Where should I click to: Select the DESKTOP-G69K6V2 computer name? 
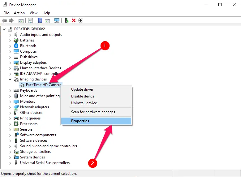(29, 29)
